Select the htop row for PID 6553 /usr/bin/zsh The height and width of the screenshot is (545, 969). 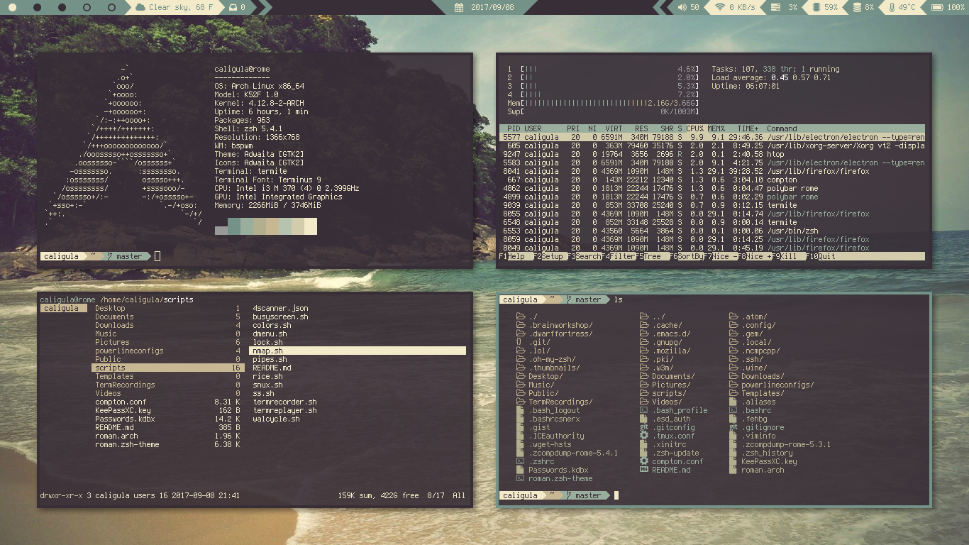pos(712,231)
